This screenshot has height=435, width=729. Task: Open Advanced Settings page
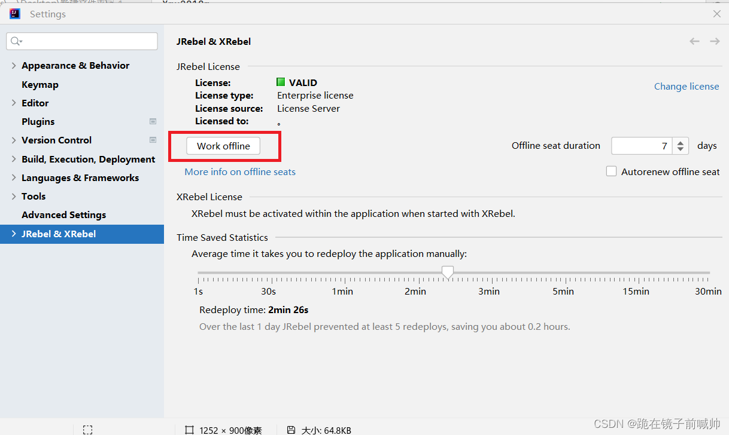pyautogui.click(x=64, y=215)
